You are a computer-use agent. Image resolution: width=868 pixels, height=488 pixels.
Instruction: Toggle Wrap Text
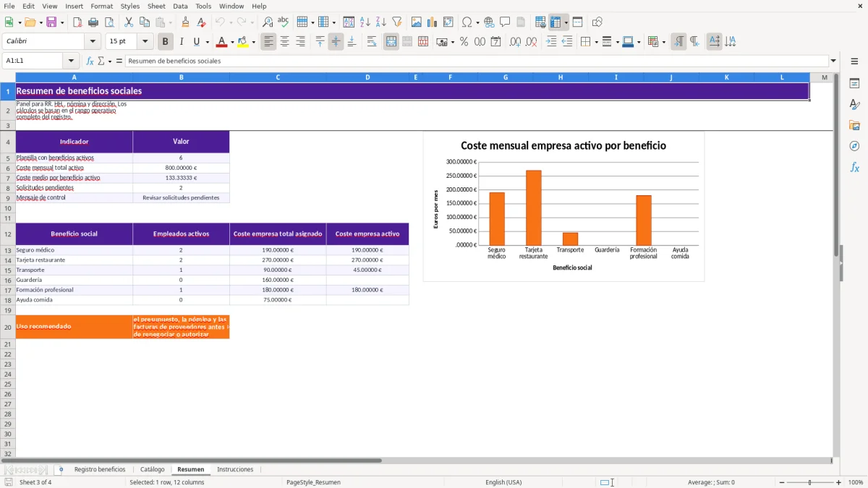[372, 42]
